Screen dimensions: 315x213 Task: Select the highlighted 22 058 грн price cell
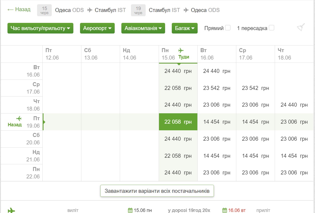pos(178,122)
